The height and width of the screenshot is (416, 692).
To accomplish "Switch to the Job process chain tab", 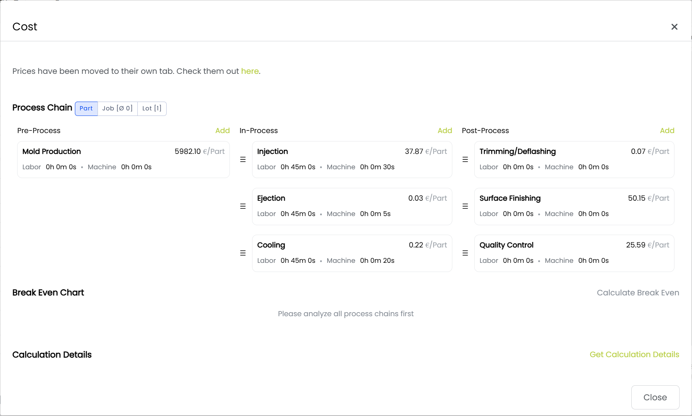I will 117,109.
